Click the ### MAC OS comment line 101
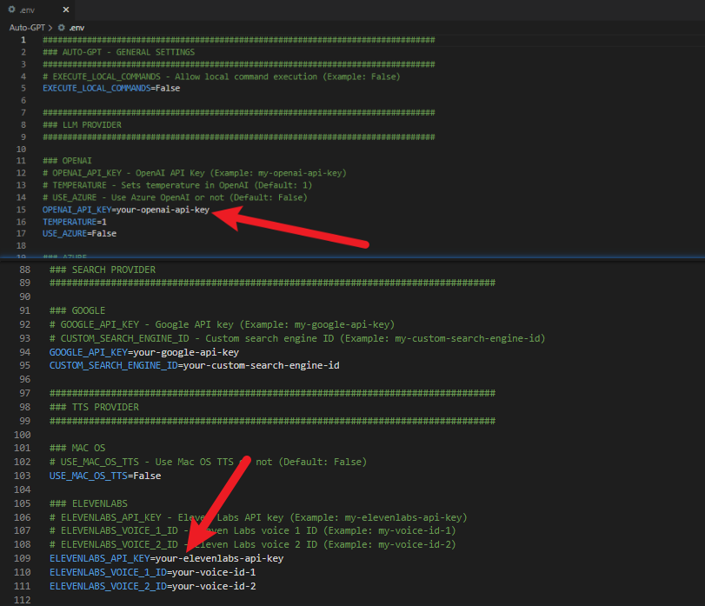Image resolution: width=705 pixels, height=606 pixels. point(77,449)
